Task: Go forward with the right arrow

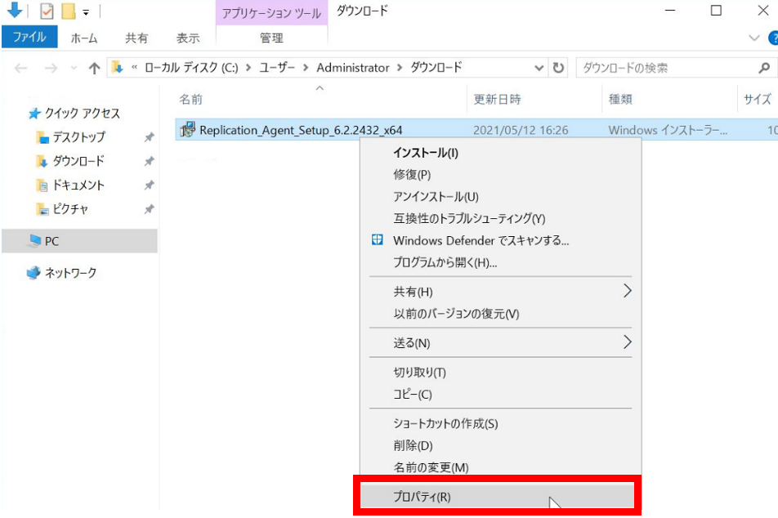Action: click(51, 68)
